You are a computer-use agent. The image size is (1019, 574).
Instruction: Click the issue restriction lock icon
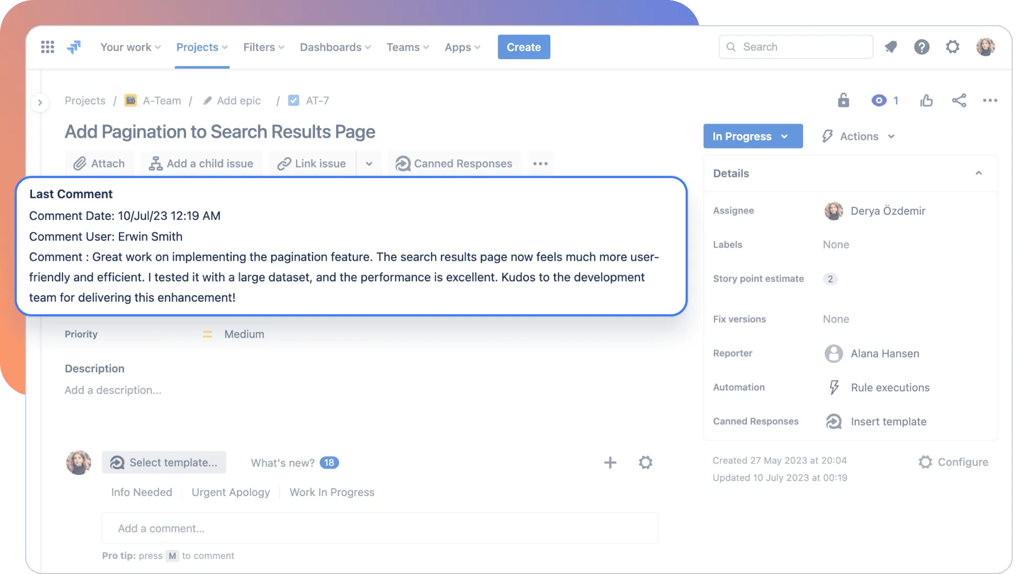pos(843,101)
